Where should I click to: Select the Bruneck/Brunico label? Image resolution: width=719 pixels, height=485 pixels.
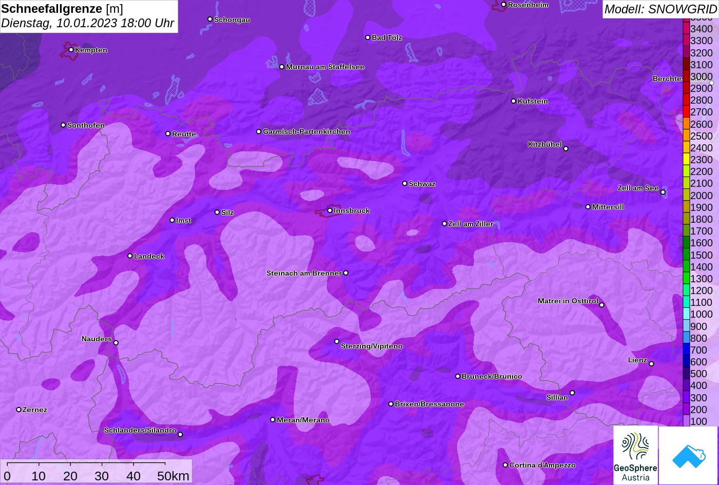[x=492, y=376]
